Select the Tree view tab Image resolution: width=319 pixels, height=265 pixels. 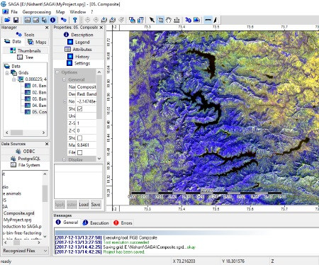coord(26,57)
